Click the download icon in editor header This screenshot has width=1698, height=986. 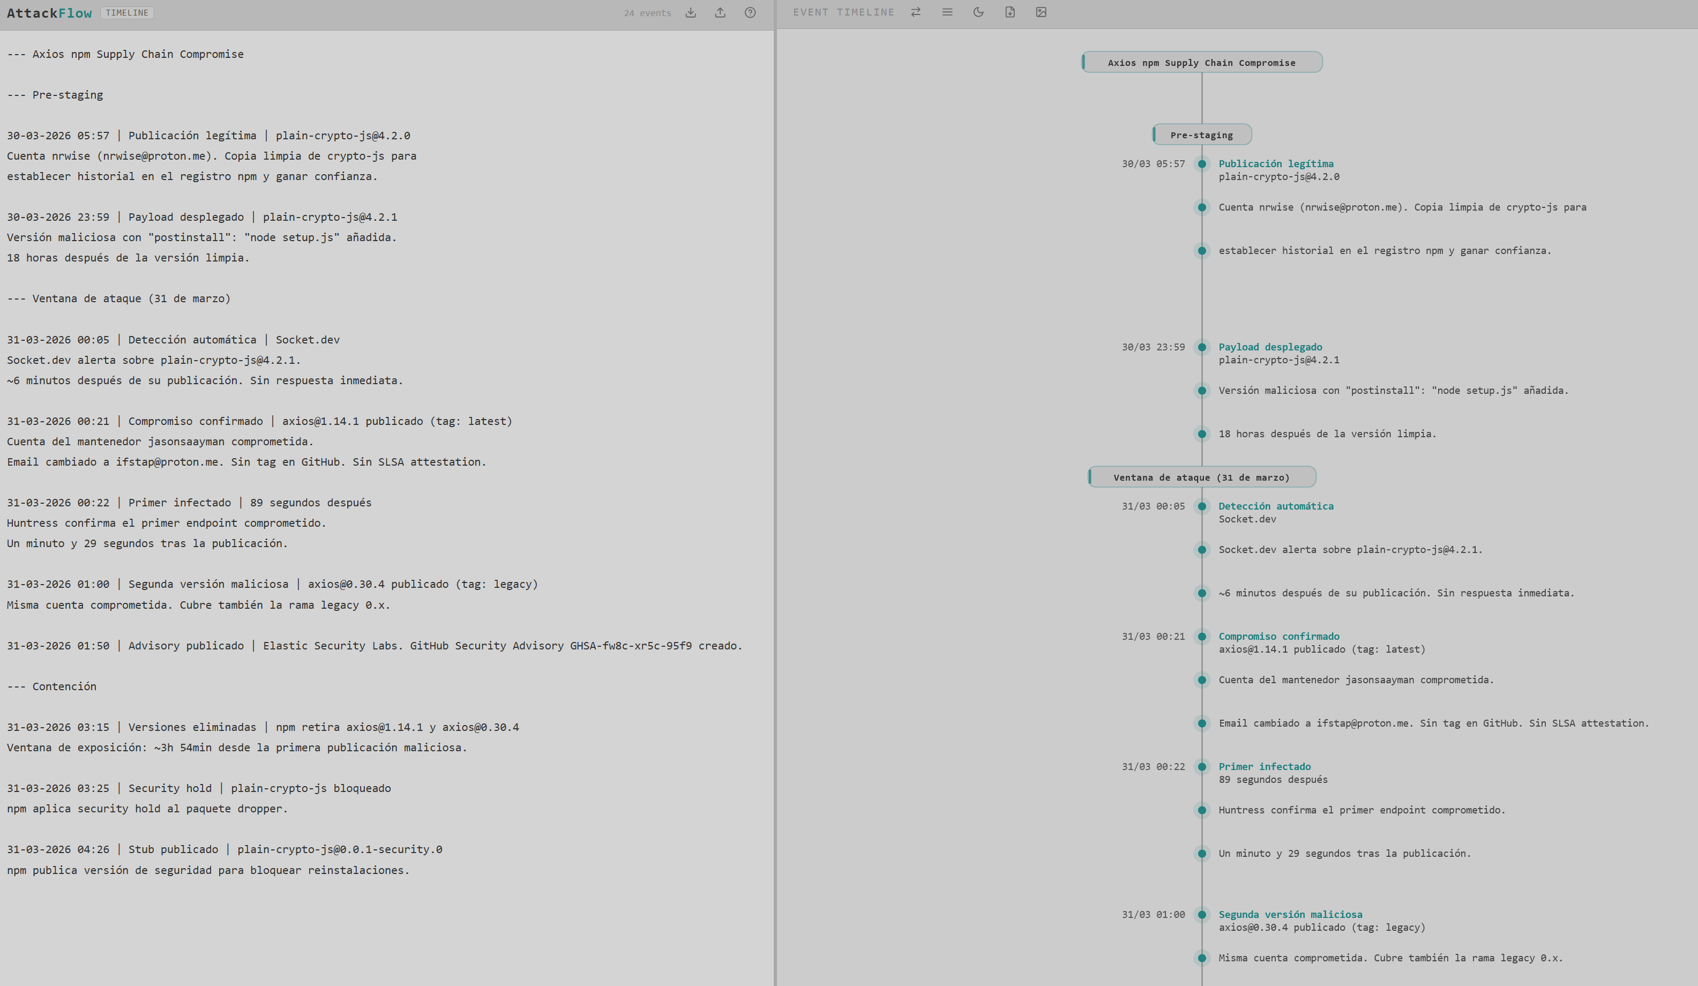click(x=691, y=13)
